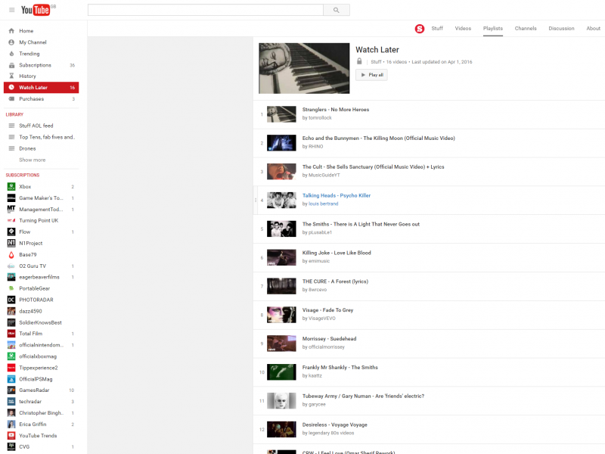Select the Home icon in sidebar

(x=11, y=31)
